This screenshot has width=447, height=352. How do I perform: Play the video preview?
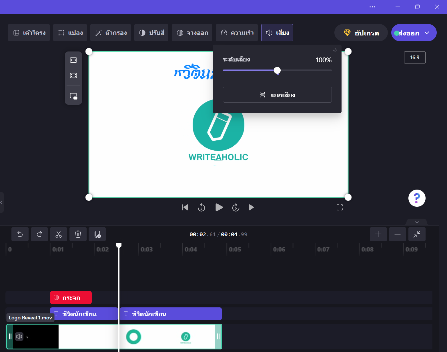coord(219,207)
